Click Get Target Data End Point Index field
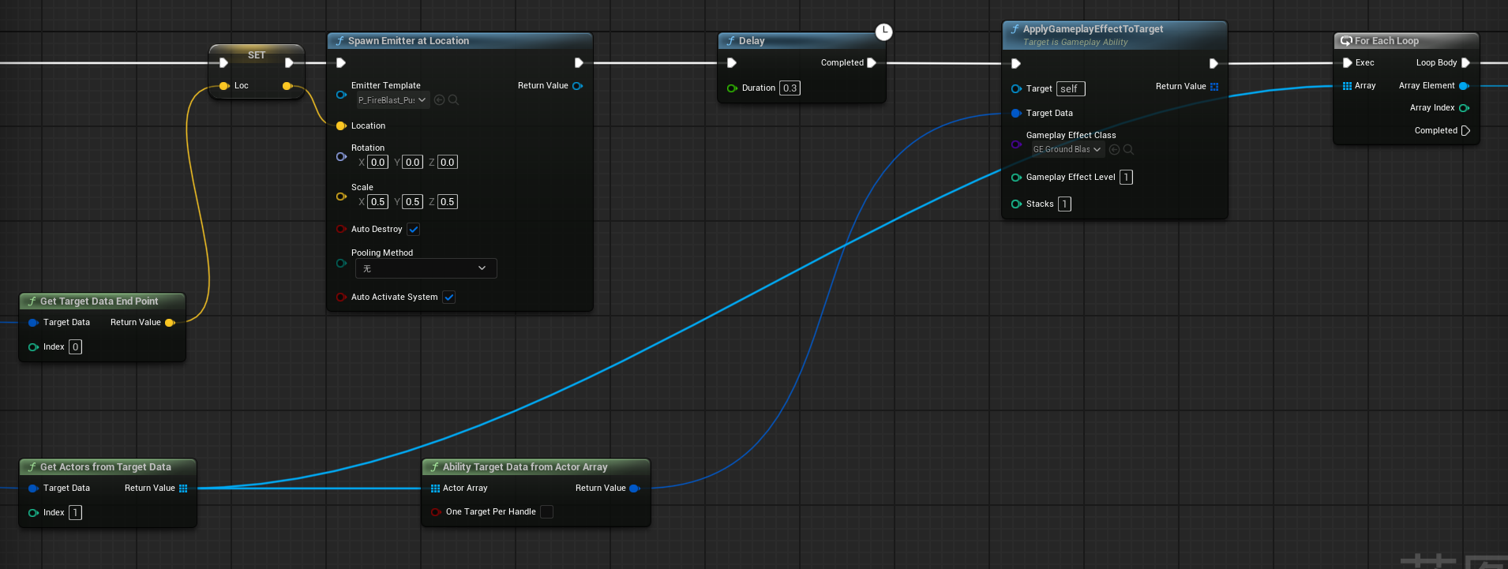 tap(75, 346)
